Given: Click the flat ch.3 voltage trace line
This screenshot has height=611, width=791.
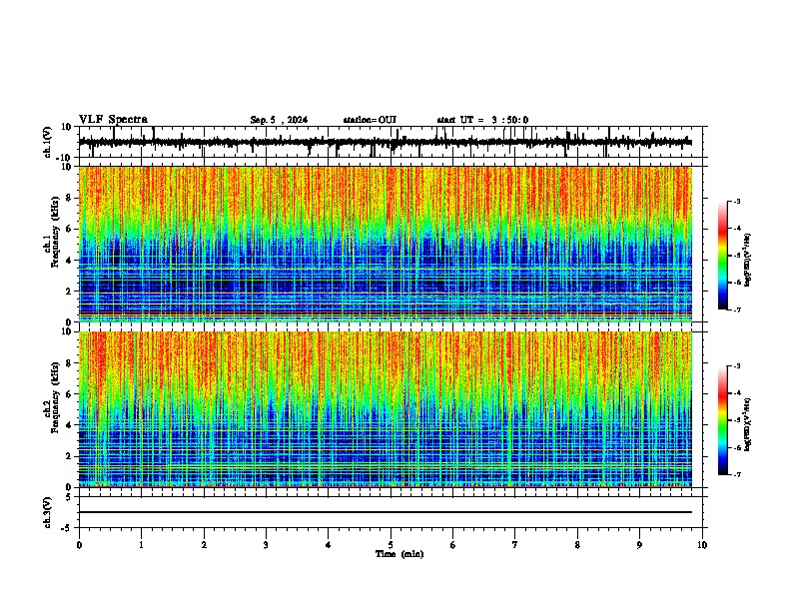Looking at the screenshot, I should pos(386,512).
